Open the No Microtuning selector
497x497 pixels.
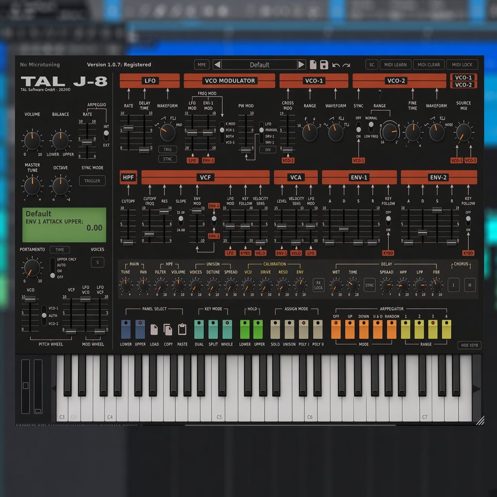pos(40,65)
